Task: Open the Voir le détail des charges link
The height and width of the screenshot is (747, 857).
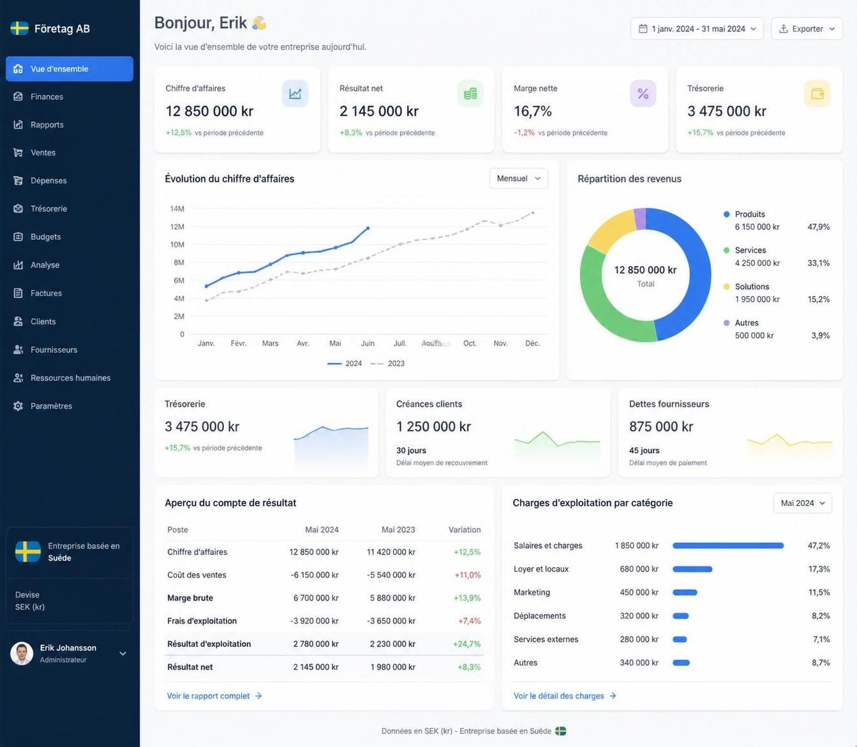Action: click(x=565, y=696)
